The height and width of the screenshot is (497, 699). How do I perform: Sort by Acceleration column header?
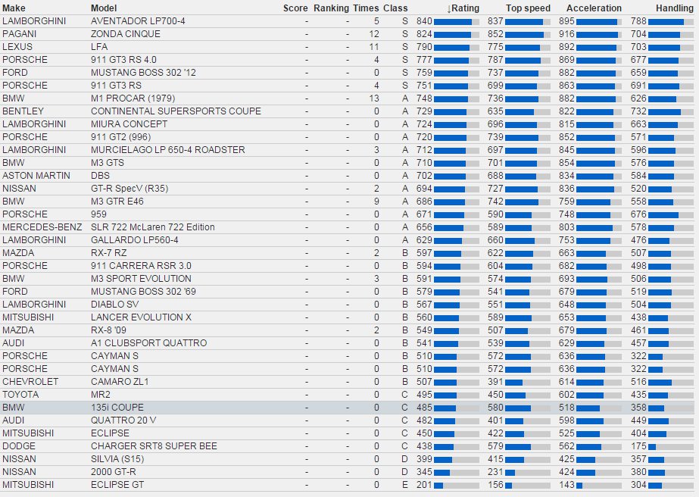pyautogui.click(x=594, y=8)
